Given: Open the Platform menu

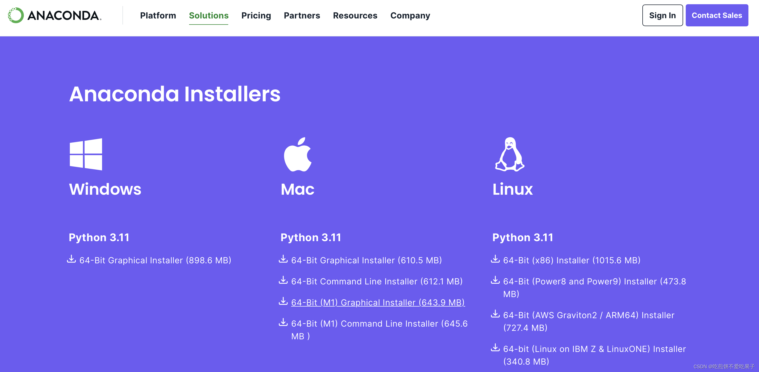Looking at the screenshot, I should click(x=158, y=15).
